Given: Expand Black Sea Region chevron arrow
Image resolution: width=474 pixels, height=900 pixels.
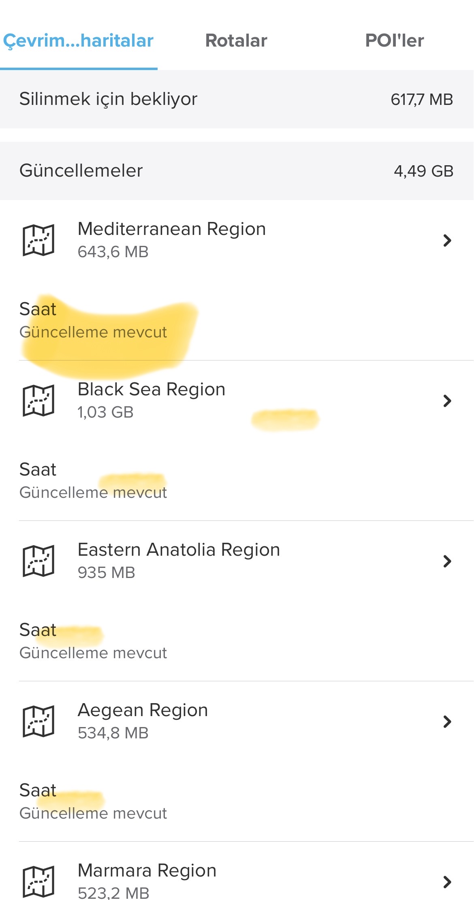Looking at the screenshot, I should [447, 401].
